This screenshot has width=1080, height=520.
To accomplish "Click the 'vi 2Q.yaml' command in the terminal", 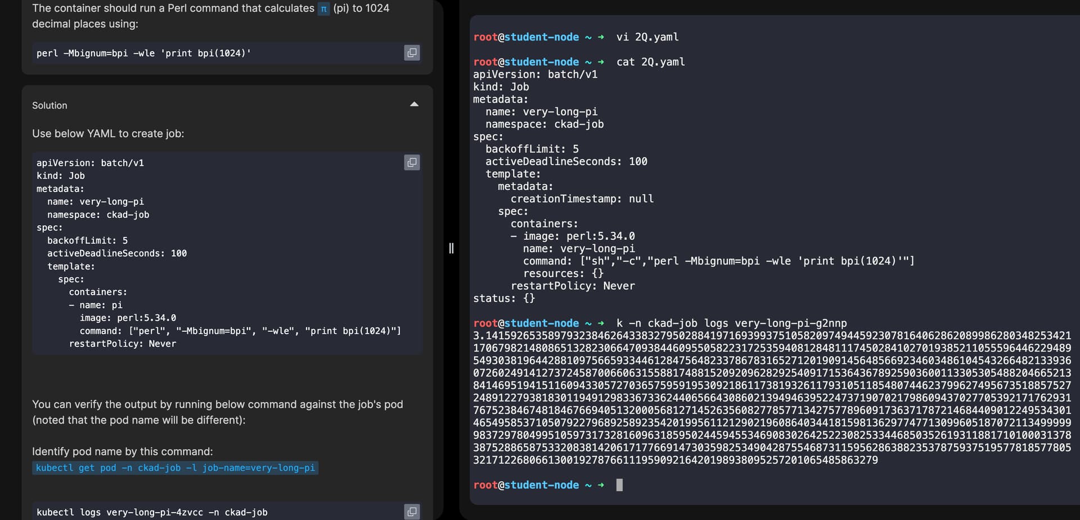I will click(x=647, y=37).
